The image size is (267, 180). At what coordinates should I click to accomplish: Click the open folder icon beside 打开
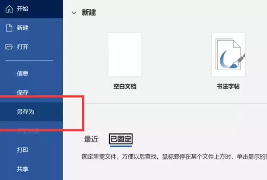pyautogui.click(x=9, y=47)
